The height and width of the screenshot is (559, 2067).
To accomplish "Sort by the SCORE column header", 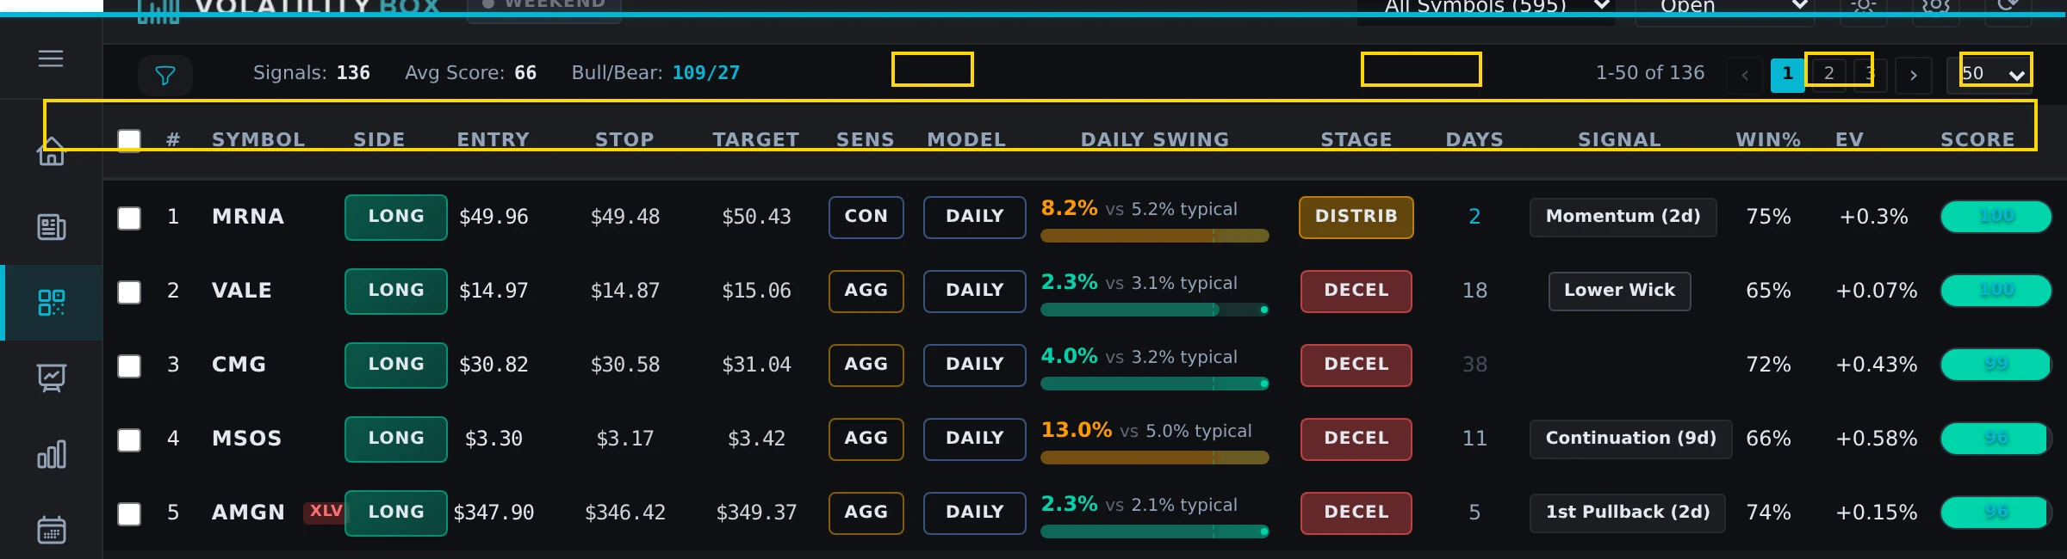I will point(1977,139).
